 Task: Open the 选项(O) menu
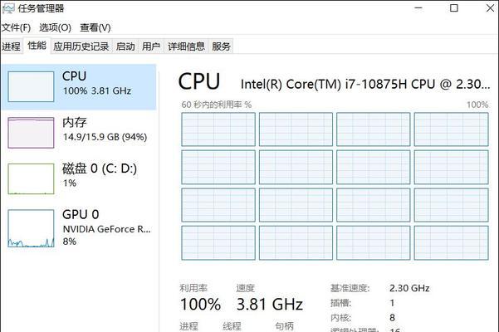click(55, 27)
